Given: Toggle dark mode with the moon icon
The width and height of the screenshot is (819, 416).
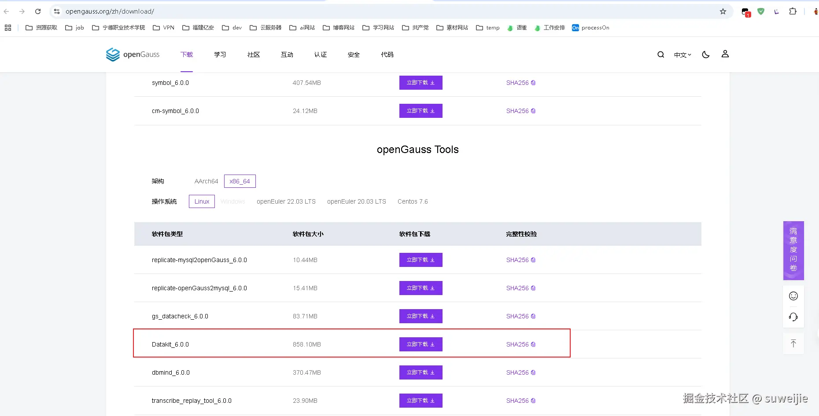Looking at the screenshot, I should tap(706, 55).
